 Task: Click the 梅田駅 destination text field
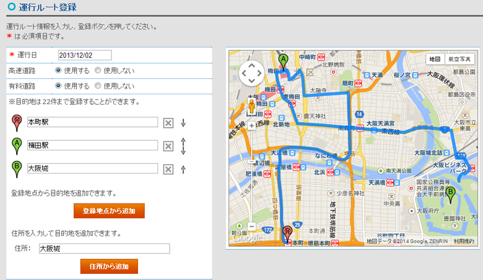point(93,145)
